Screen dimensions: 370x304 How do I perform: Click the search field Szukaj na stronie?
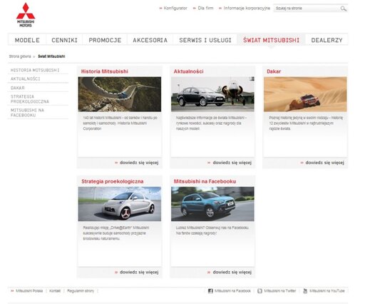coord(307,9)
